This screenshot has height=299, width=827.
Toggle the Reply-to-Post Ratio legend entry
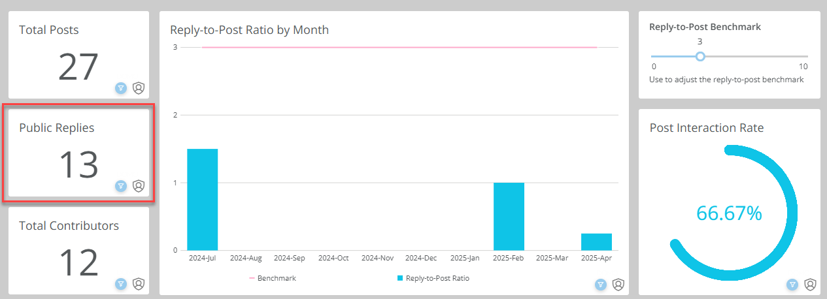(433, 278)
